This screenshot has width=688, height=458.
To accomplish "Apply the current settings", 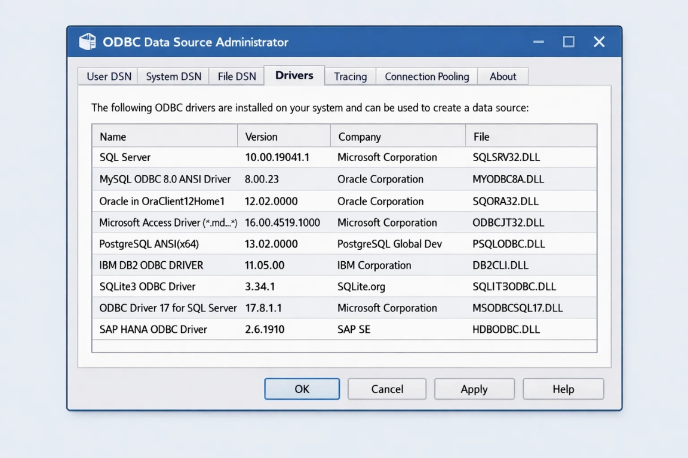I will (474, 389).
